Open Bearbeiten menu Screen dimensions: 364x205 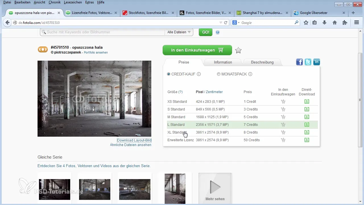(x=22, y=2)
